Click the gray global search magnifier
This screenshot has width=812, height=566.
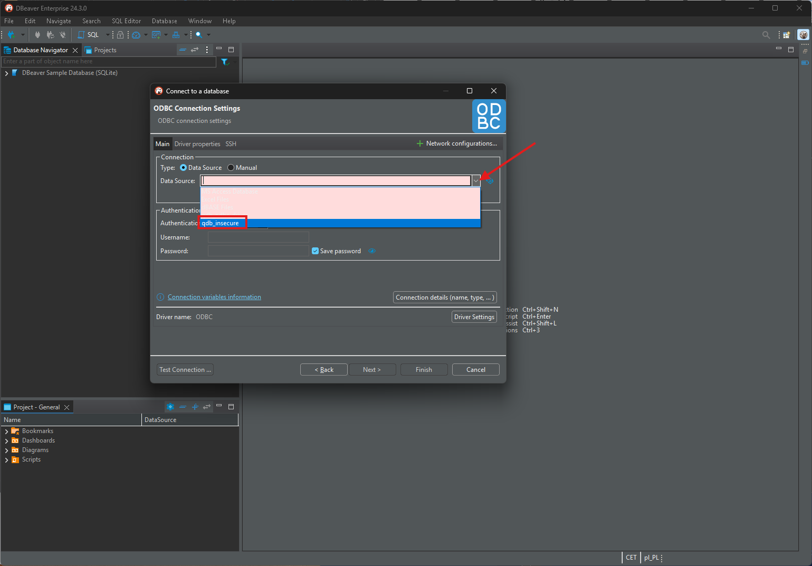[766, 35]
